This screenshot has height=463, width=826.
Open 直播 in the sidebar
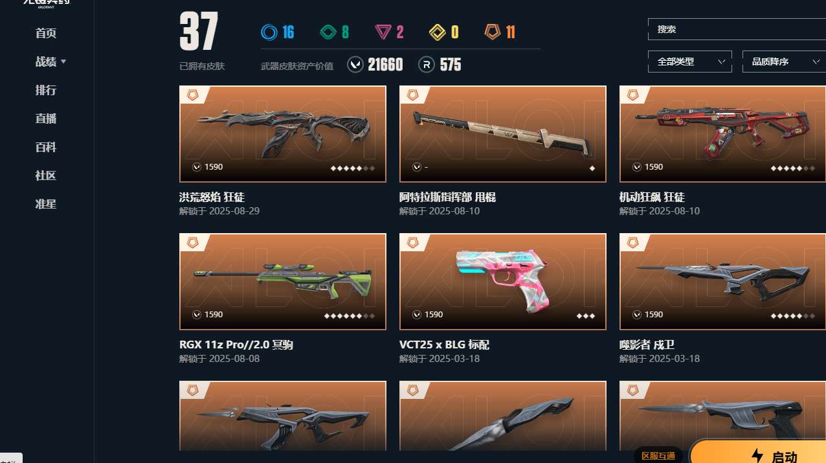[46, 119]
